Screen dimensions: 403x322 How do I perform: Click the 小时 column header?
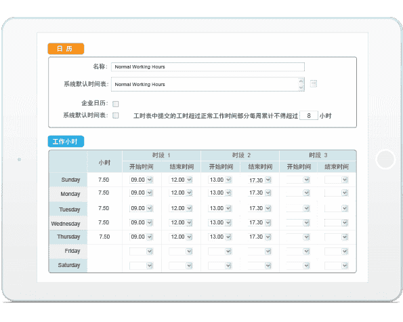click(104, 163)
